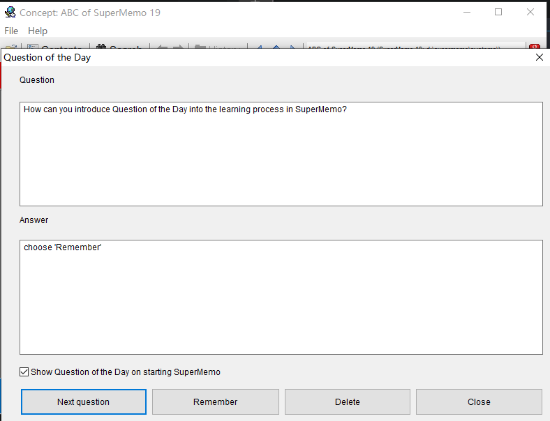550x421 pixels.
Task: Click the SuperMemo app icon in title bar
Action: click(10, 12)
